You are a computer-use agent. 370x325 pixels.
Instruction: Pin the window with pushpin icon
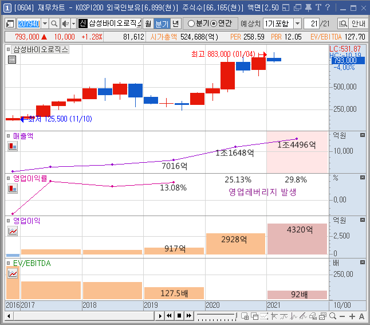click(308, 7)
